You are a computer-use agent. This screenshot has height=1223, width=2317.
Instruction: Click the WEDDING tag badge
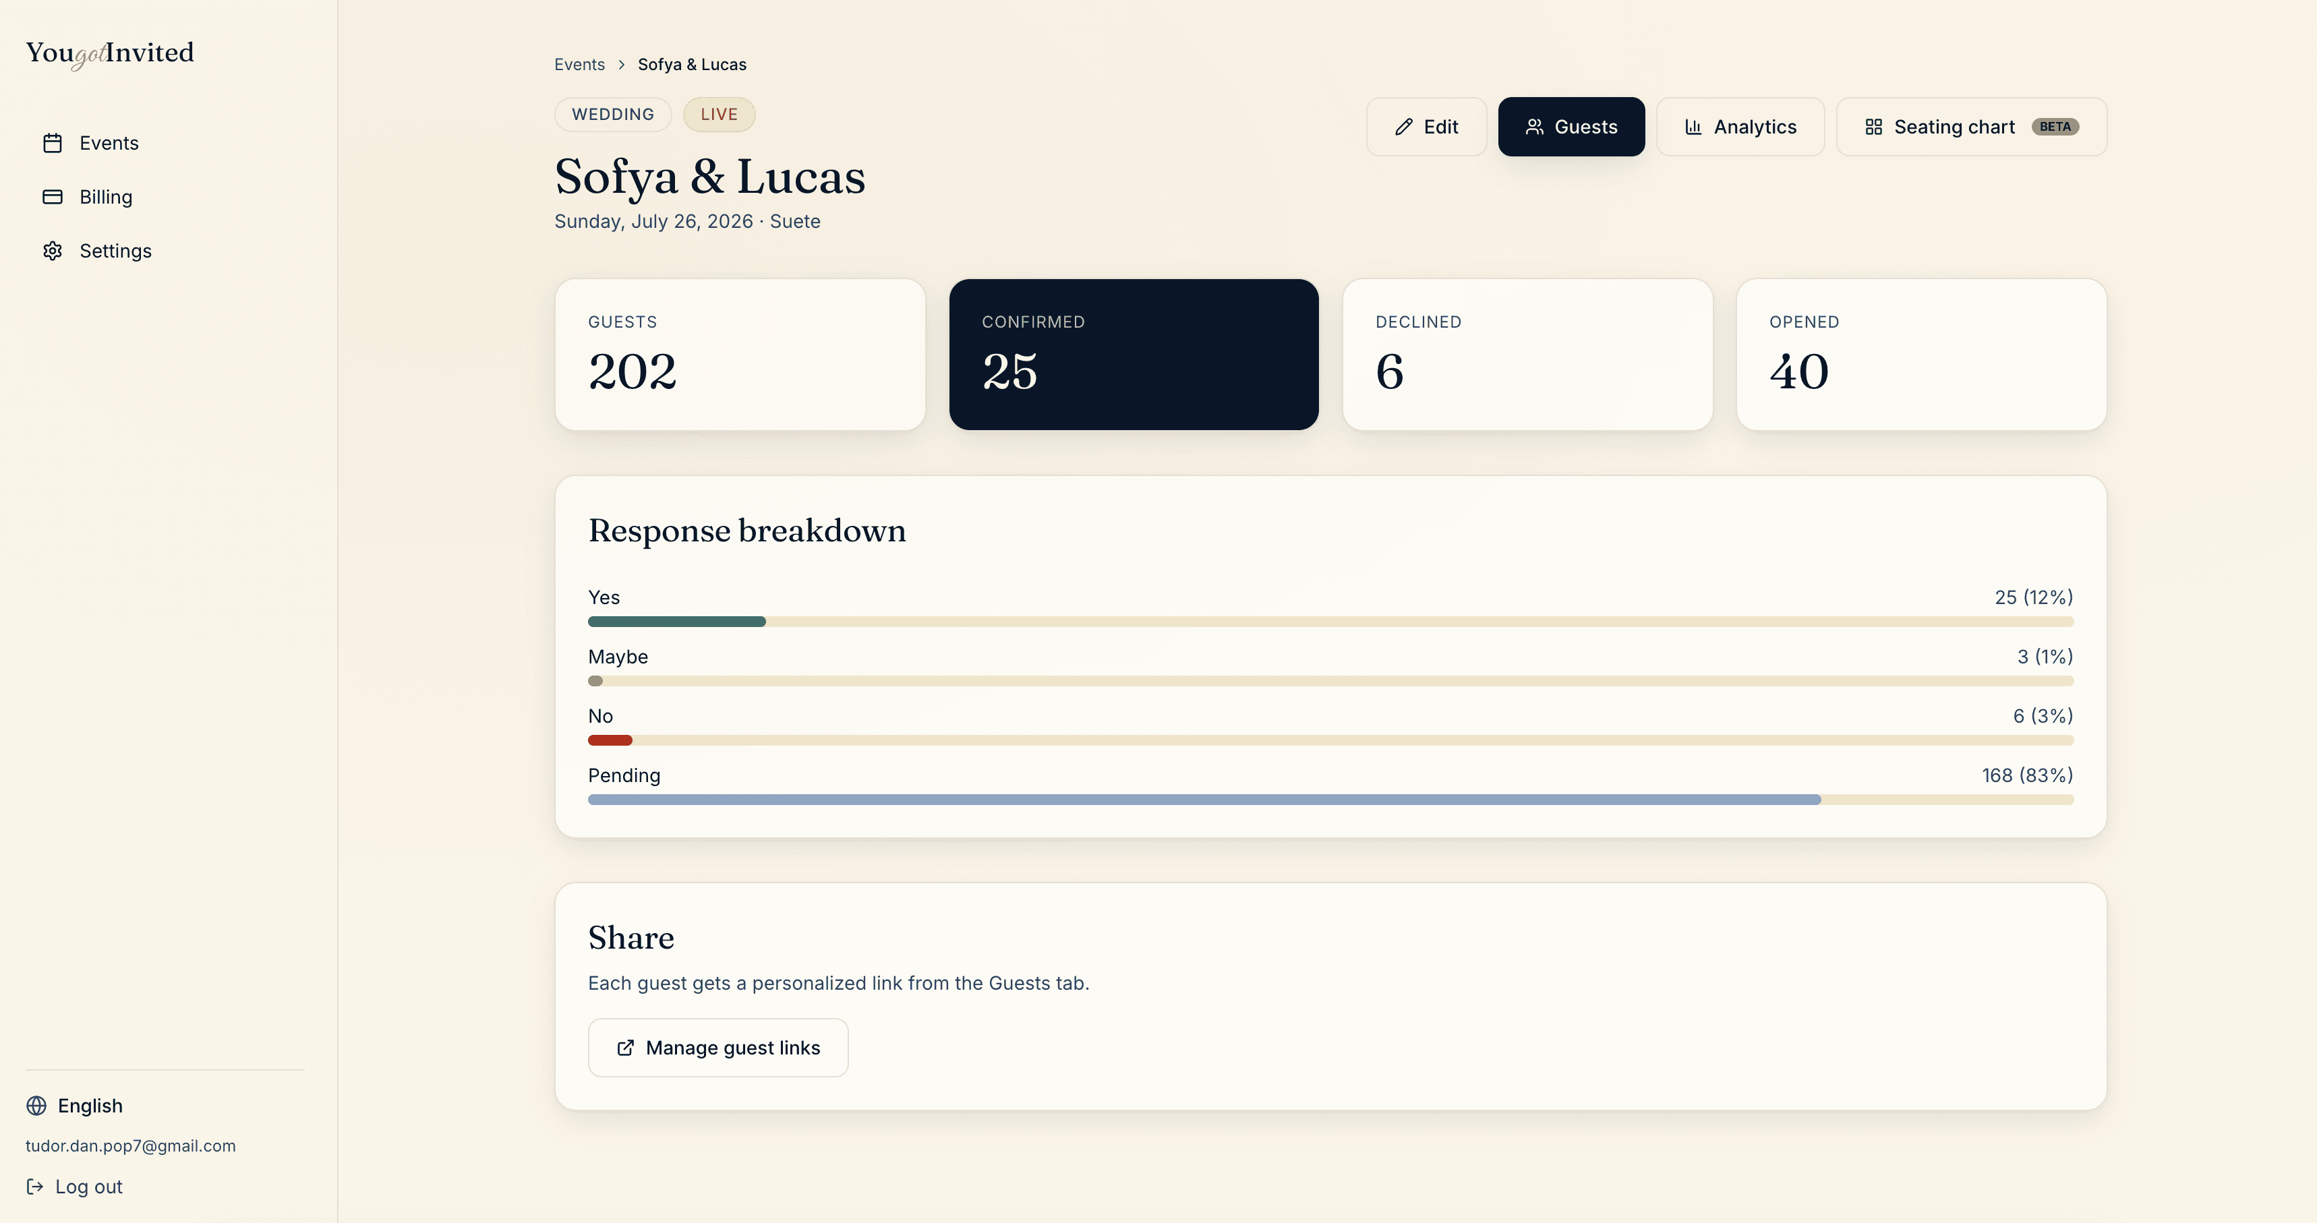click(x=612, y=114)
